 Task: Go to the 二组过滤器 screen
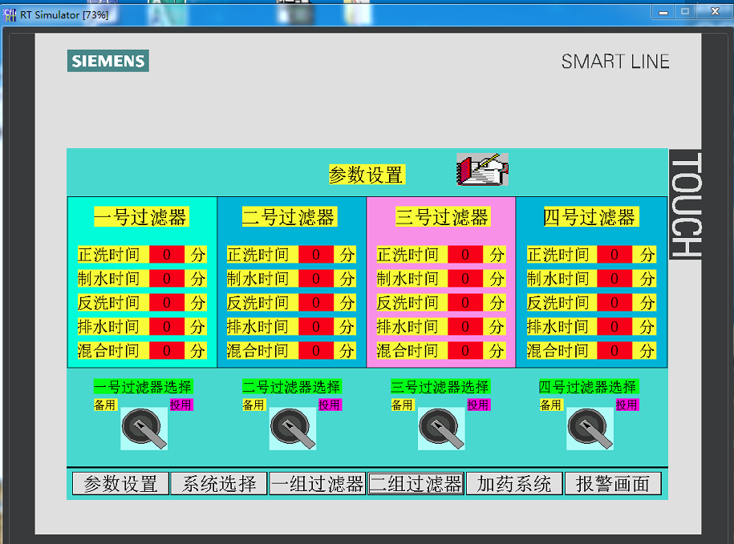(416, 484)
